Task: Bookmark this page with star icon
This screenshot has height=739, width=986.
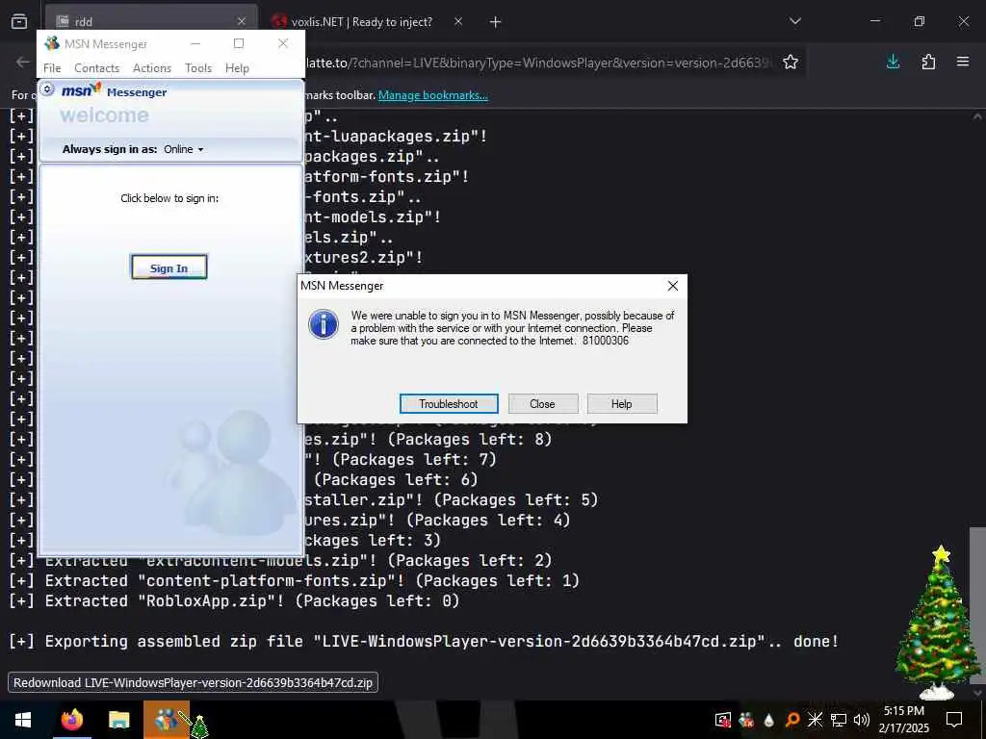Action: pyautogui.click(x=791, y=63)
